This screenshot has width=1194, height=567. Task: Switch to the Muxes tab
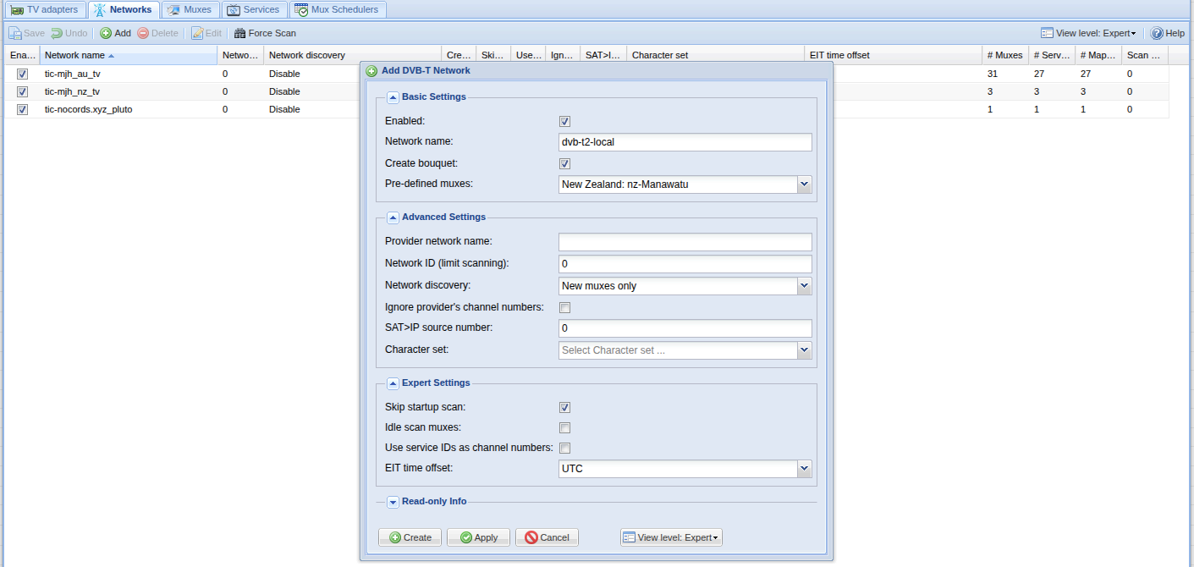pyautogui.click(x=190, y=9)
